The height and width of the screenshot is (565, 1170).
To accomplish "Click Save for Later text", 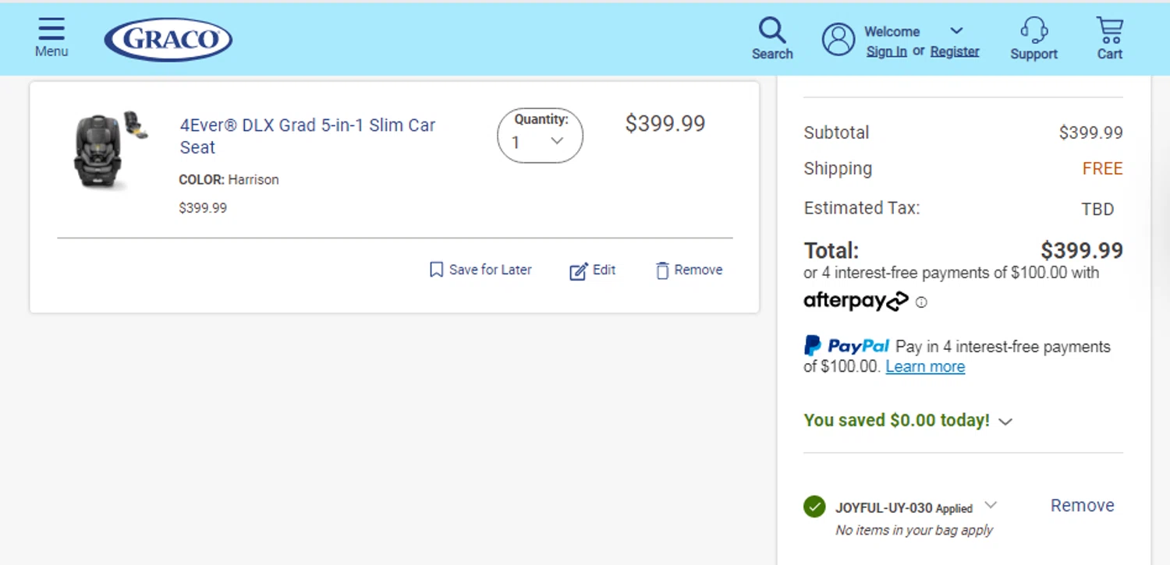I will pyautogui.click(x=490, y=270).
